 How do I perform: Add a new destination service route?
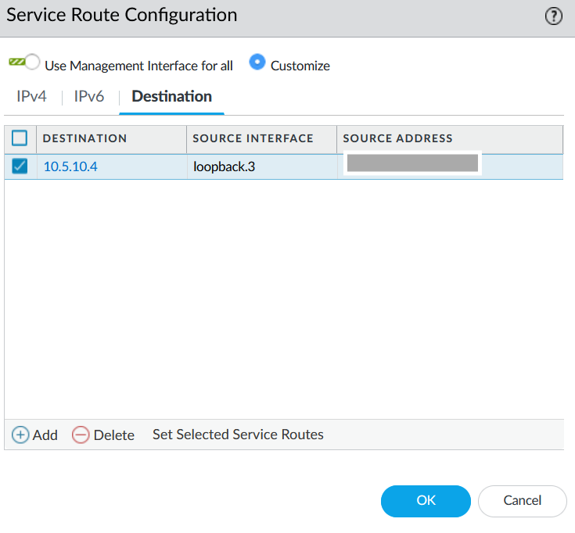pyautogui.click(x=35, y=435)
